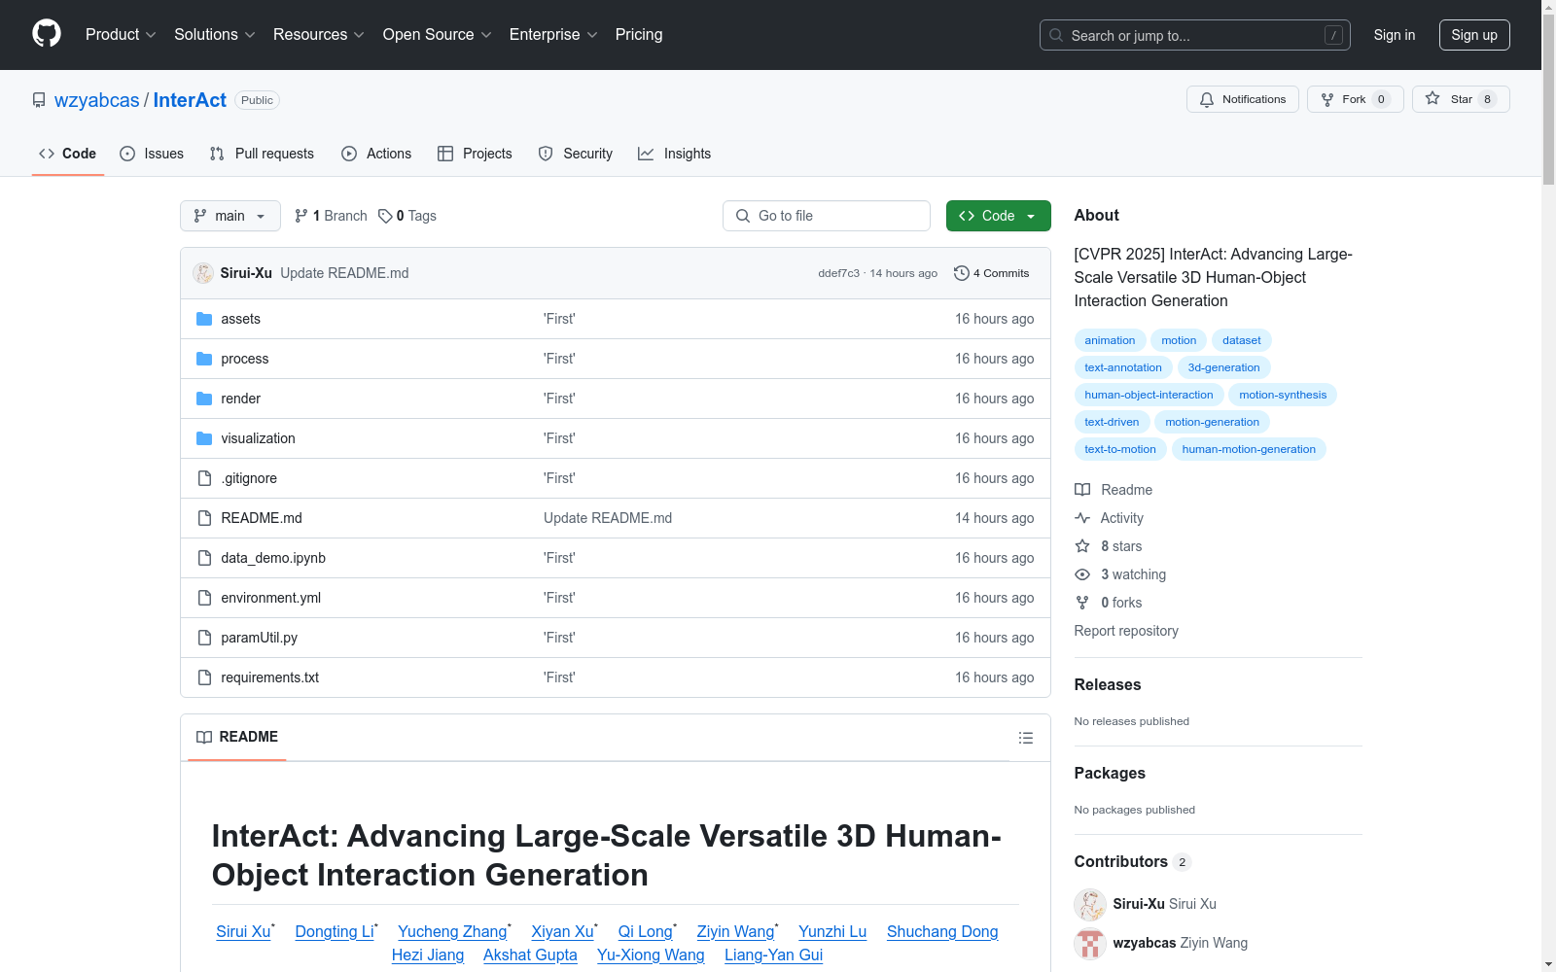This screenshot has height=972, width=1556.
Task: Open the 4 Commits link
Action: 992,273
